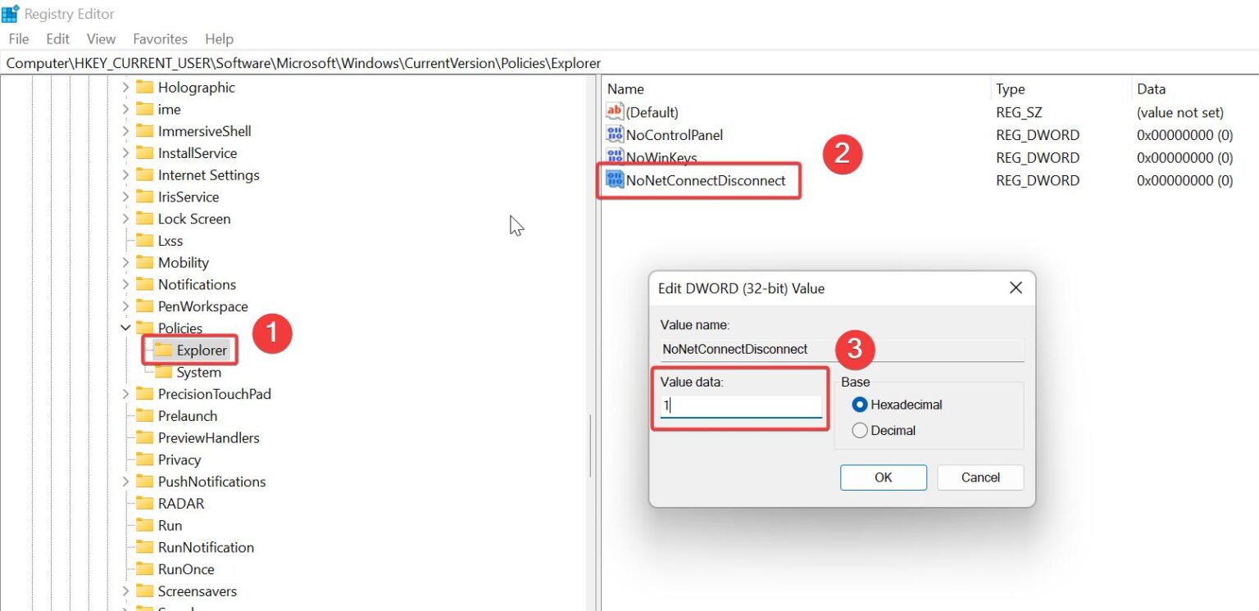Cancel the Edit DWORD dialog

click(x=980, y=477)
